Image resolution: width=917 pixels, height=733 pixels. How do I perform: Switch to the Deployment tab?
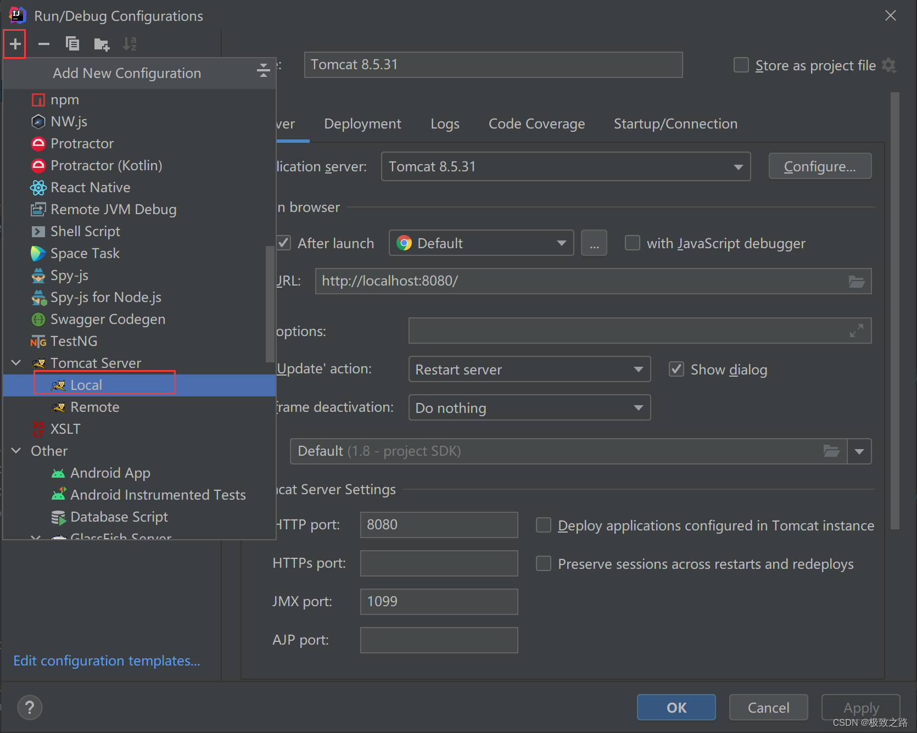[362, 124]
